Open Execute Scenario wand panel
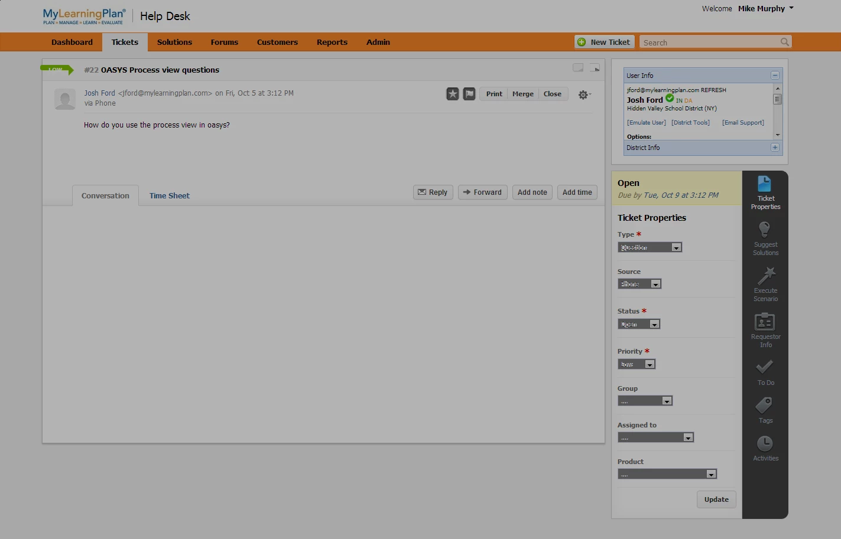 [765, 284]
